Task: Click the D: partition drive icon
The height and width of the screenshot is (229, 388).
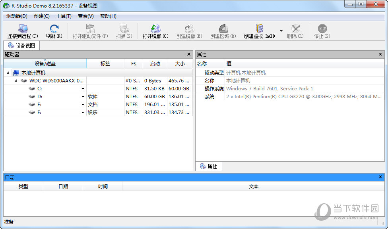Action: coord(32,96)
